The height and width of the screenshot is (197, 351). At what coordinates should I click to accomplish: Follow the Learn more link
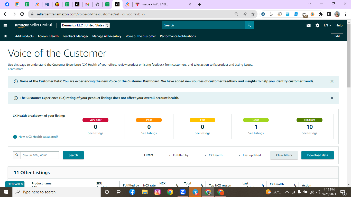coord(16,69)
